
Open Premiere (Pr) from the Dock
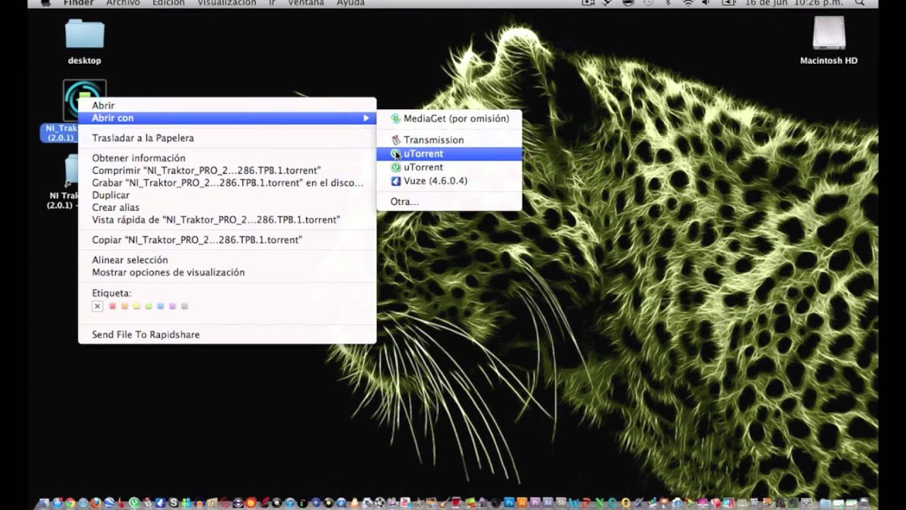pos(535,503)
